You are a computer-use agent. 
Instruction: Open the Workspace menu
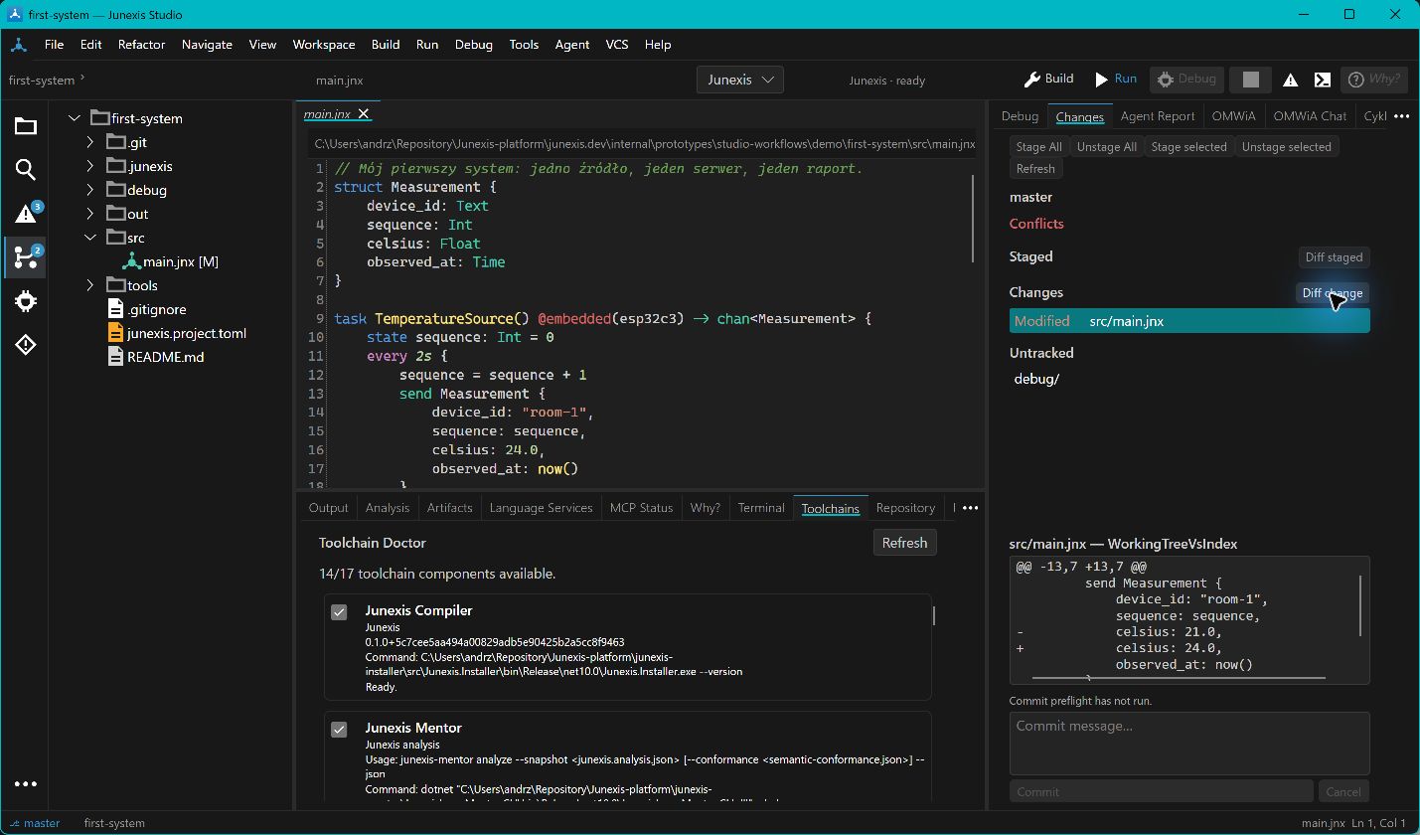click(x=324, y=45)
